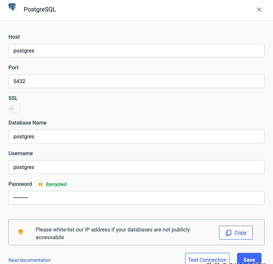Focus the Port field showing 5432
273x264 pixels.
pos(136,81)
